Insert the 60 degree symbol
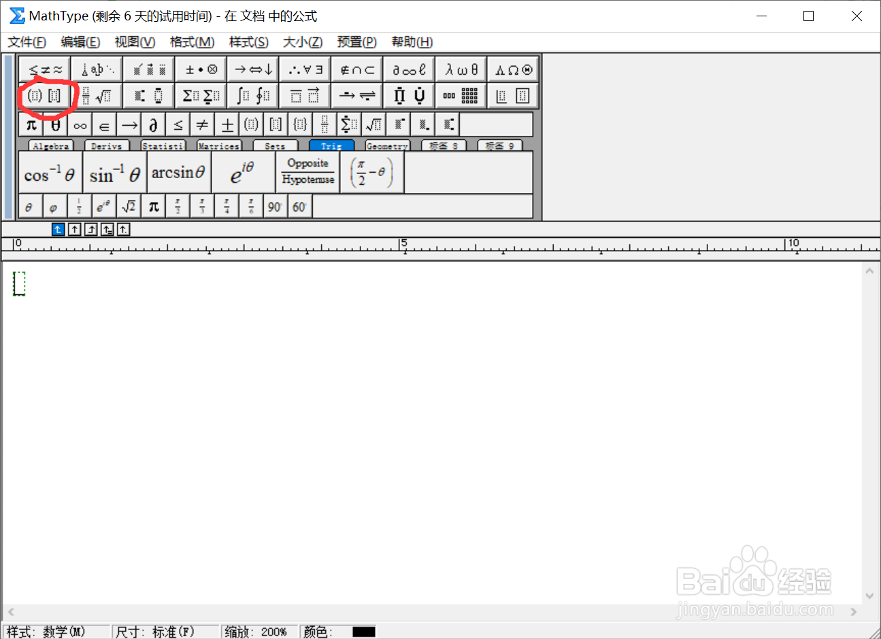 coord(299,207)
